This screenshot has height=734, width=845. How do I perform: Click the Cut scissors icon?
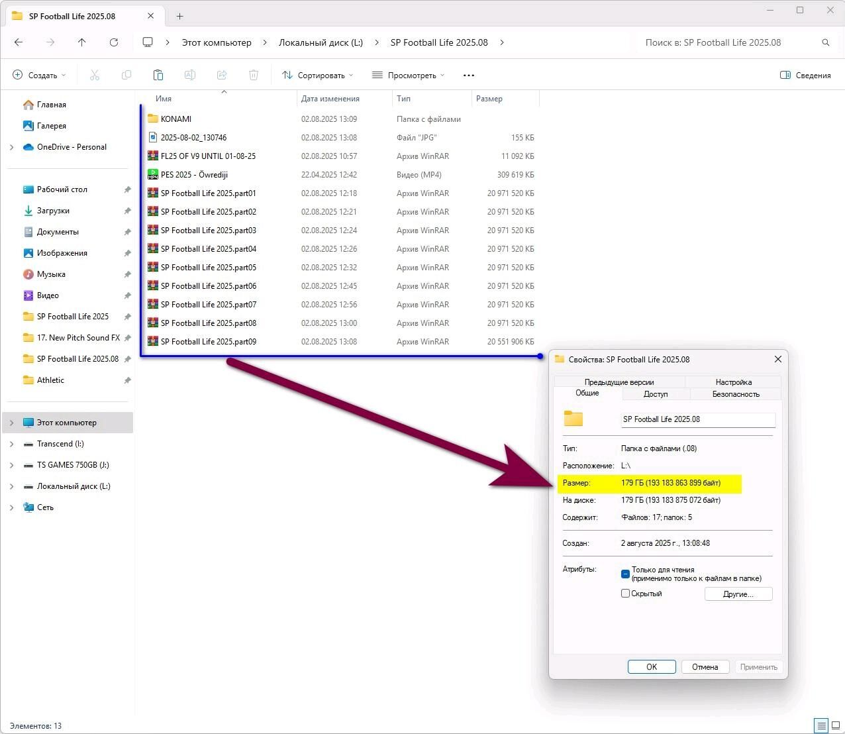pos(95,75)
